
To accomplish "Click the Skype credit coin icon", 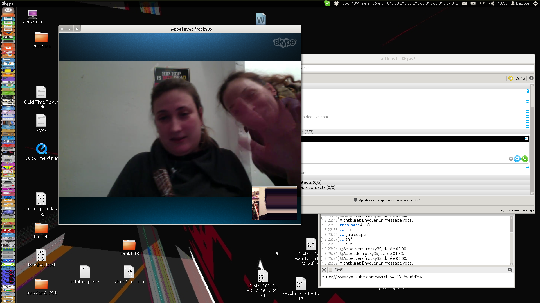I will click(511, 78).
